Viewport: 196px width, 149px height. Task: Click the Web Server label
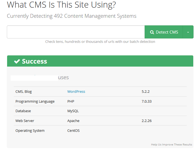[x=25, y=121]
